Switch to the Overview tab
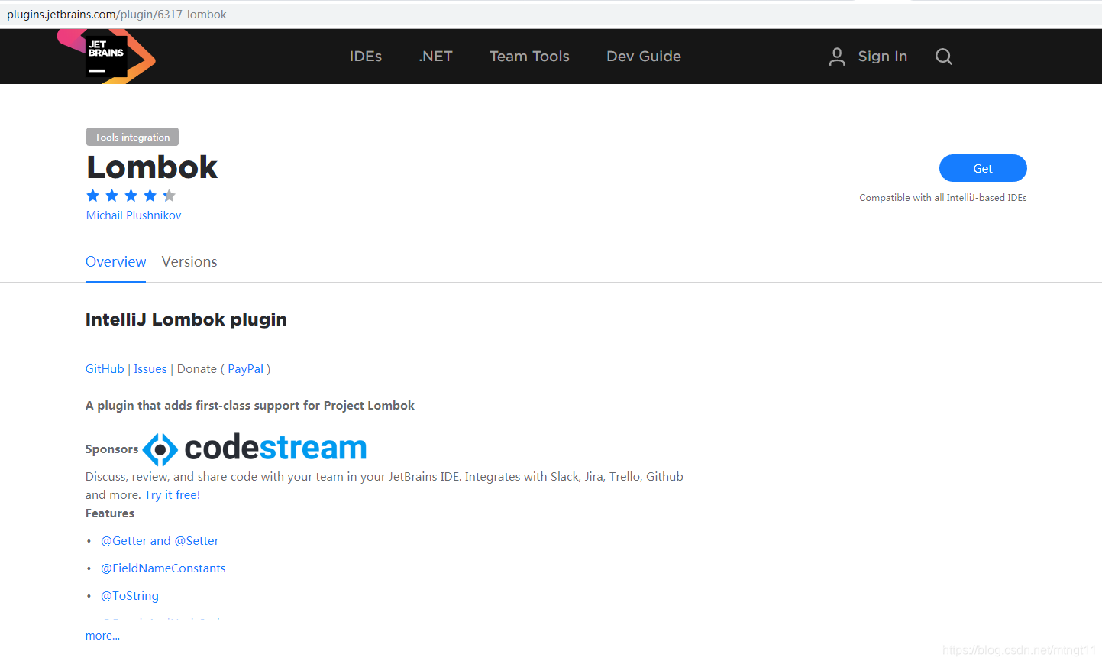This screenshot has height=664, width=1102. (115, 262)
